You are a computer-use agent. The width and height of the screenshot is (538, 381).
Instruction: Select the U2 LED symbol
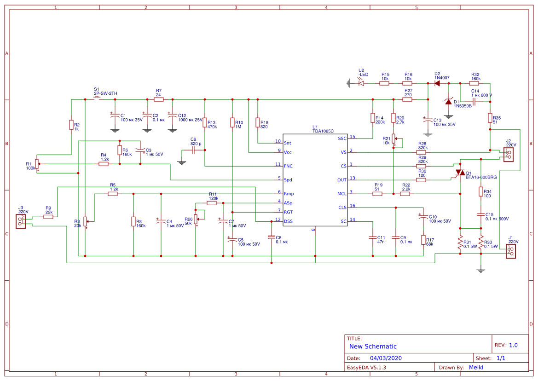pos(360,83)
